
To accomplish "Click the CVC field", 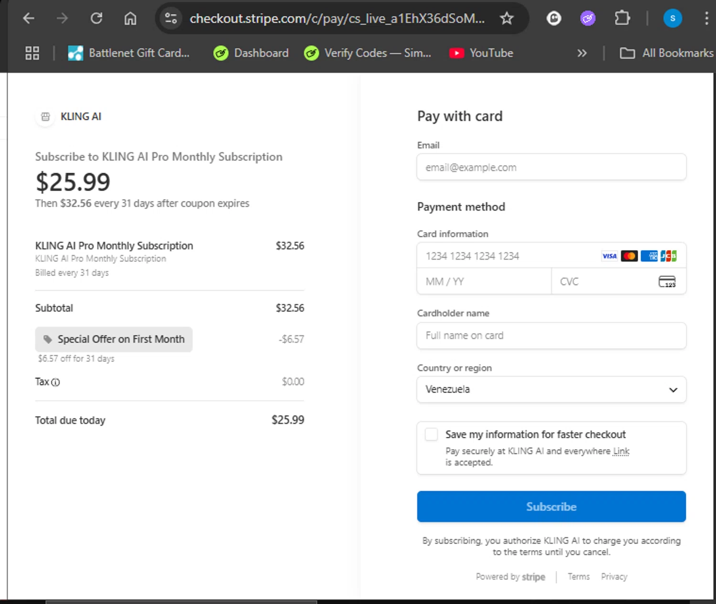I will tap(619, 281).
